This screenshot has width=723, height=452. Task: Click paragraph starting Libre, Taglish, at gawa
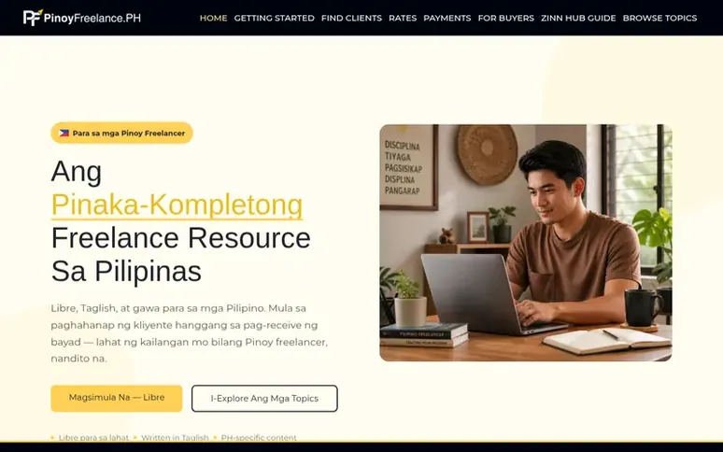[x=190, y=333]
